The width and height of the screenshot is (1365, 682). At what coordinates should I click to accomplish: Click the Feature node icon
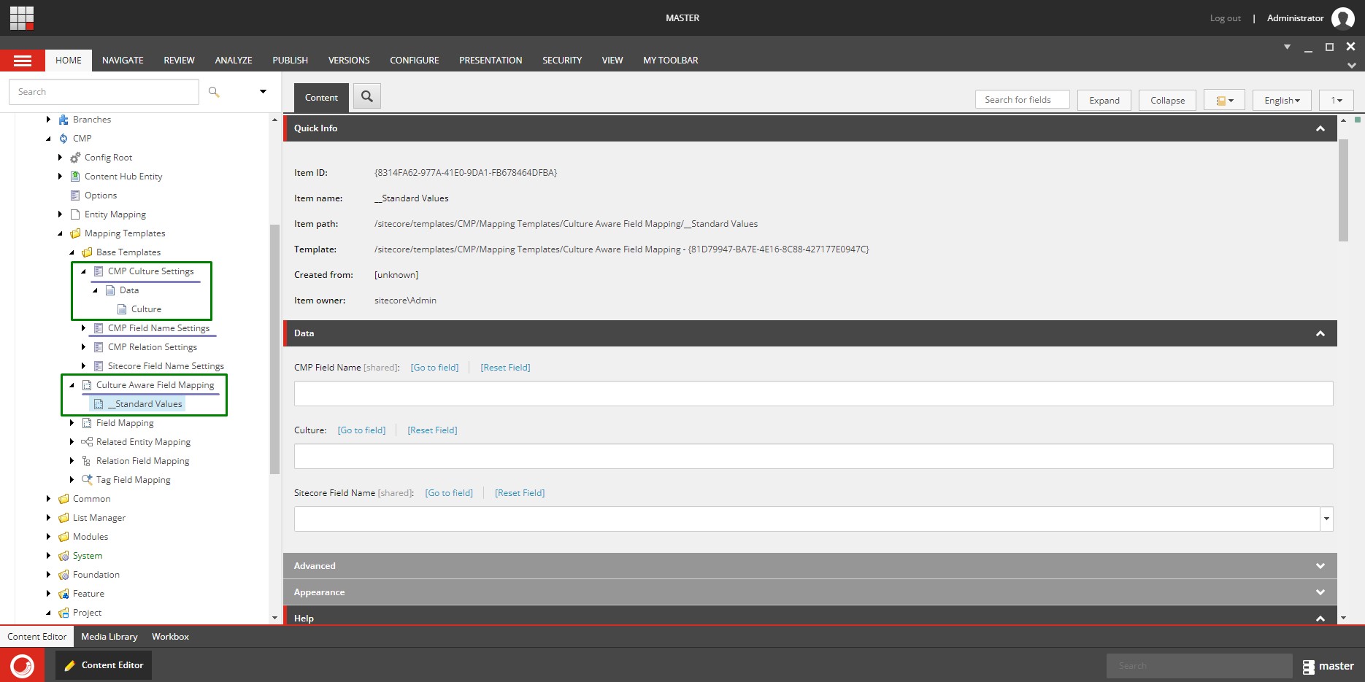(x=64, y=594)
